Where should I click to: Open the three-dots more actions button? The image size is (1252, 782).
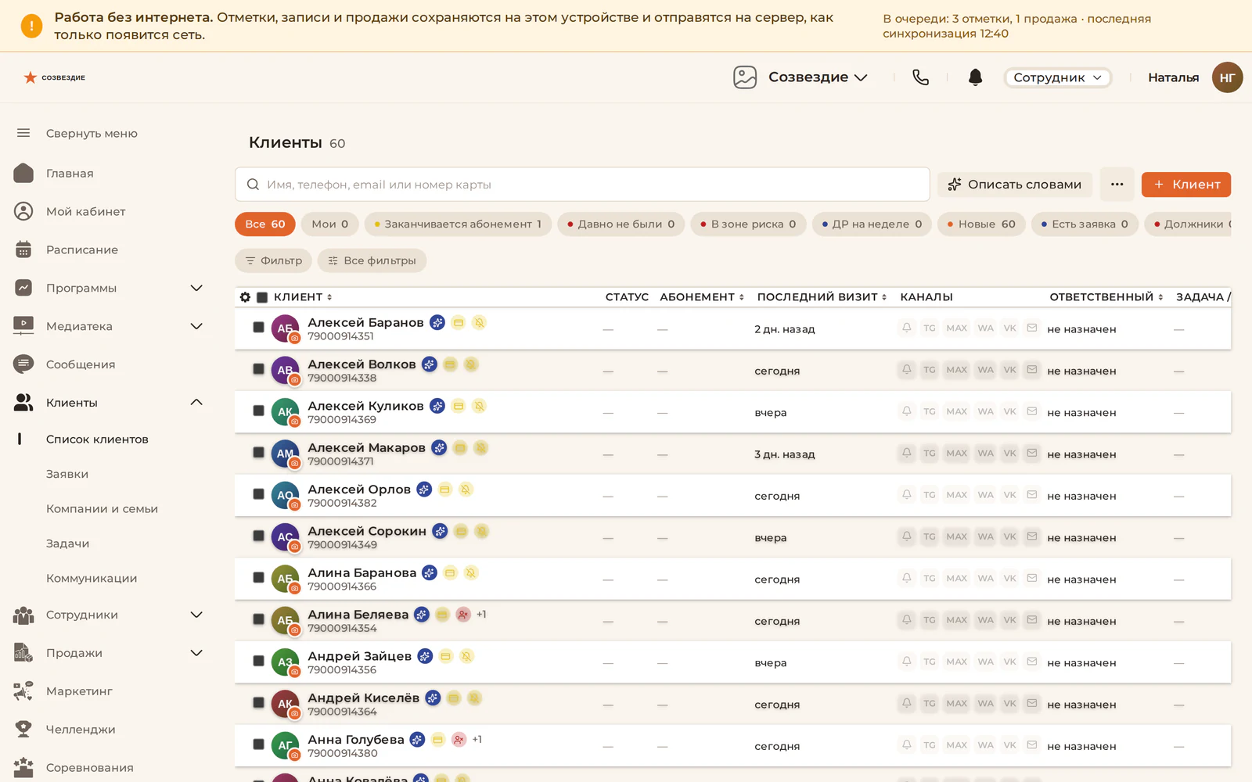click(x=1117, y=185)
